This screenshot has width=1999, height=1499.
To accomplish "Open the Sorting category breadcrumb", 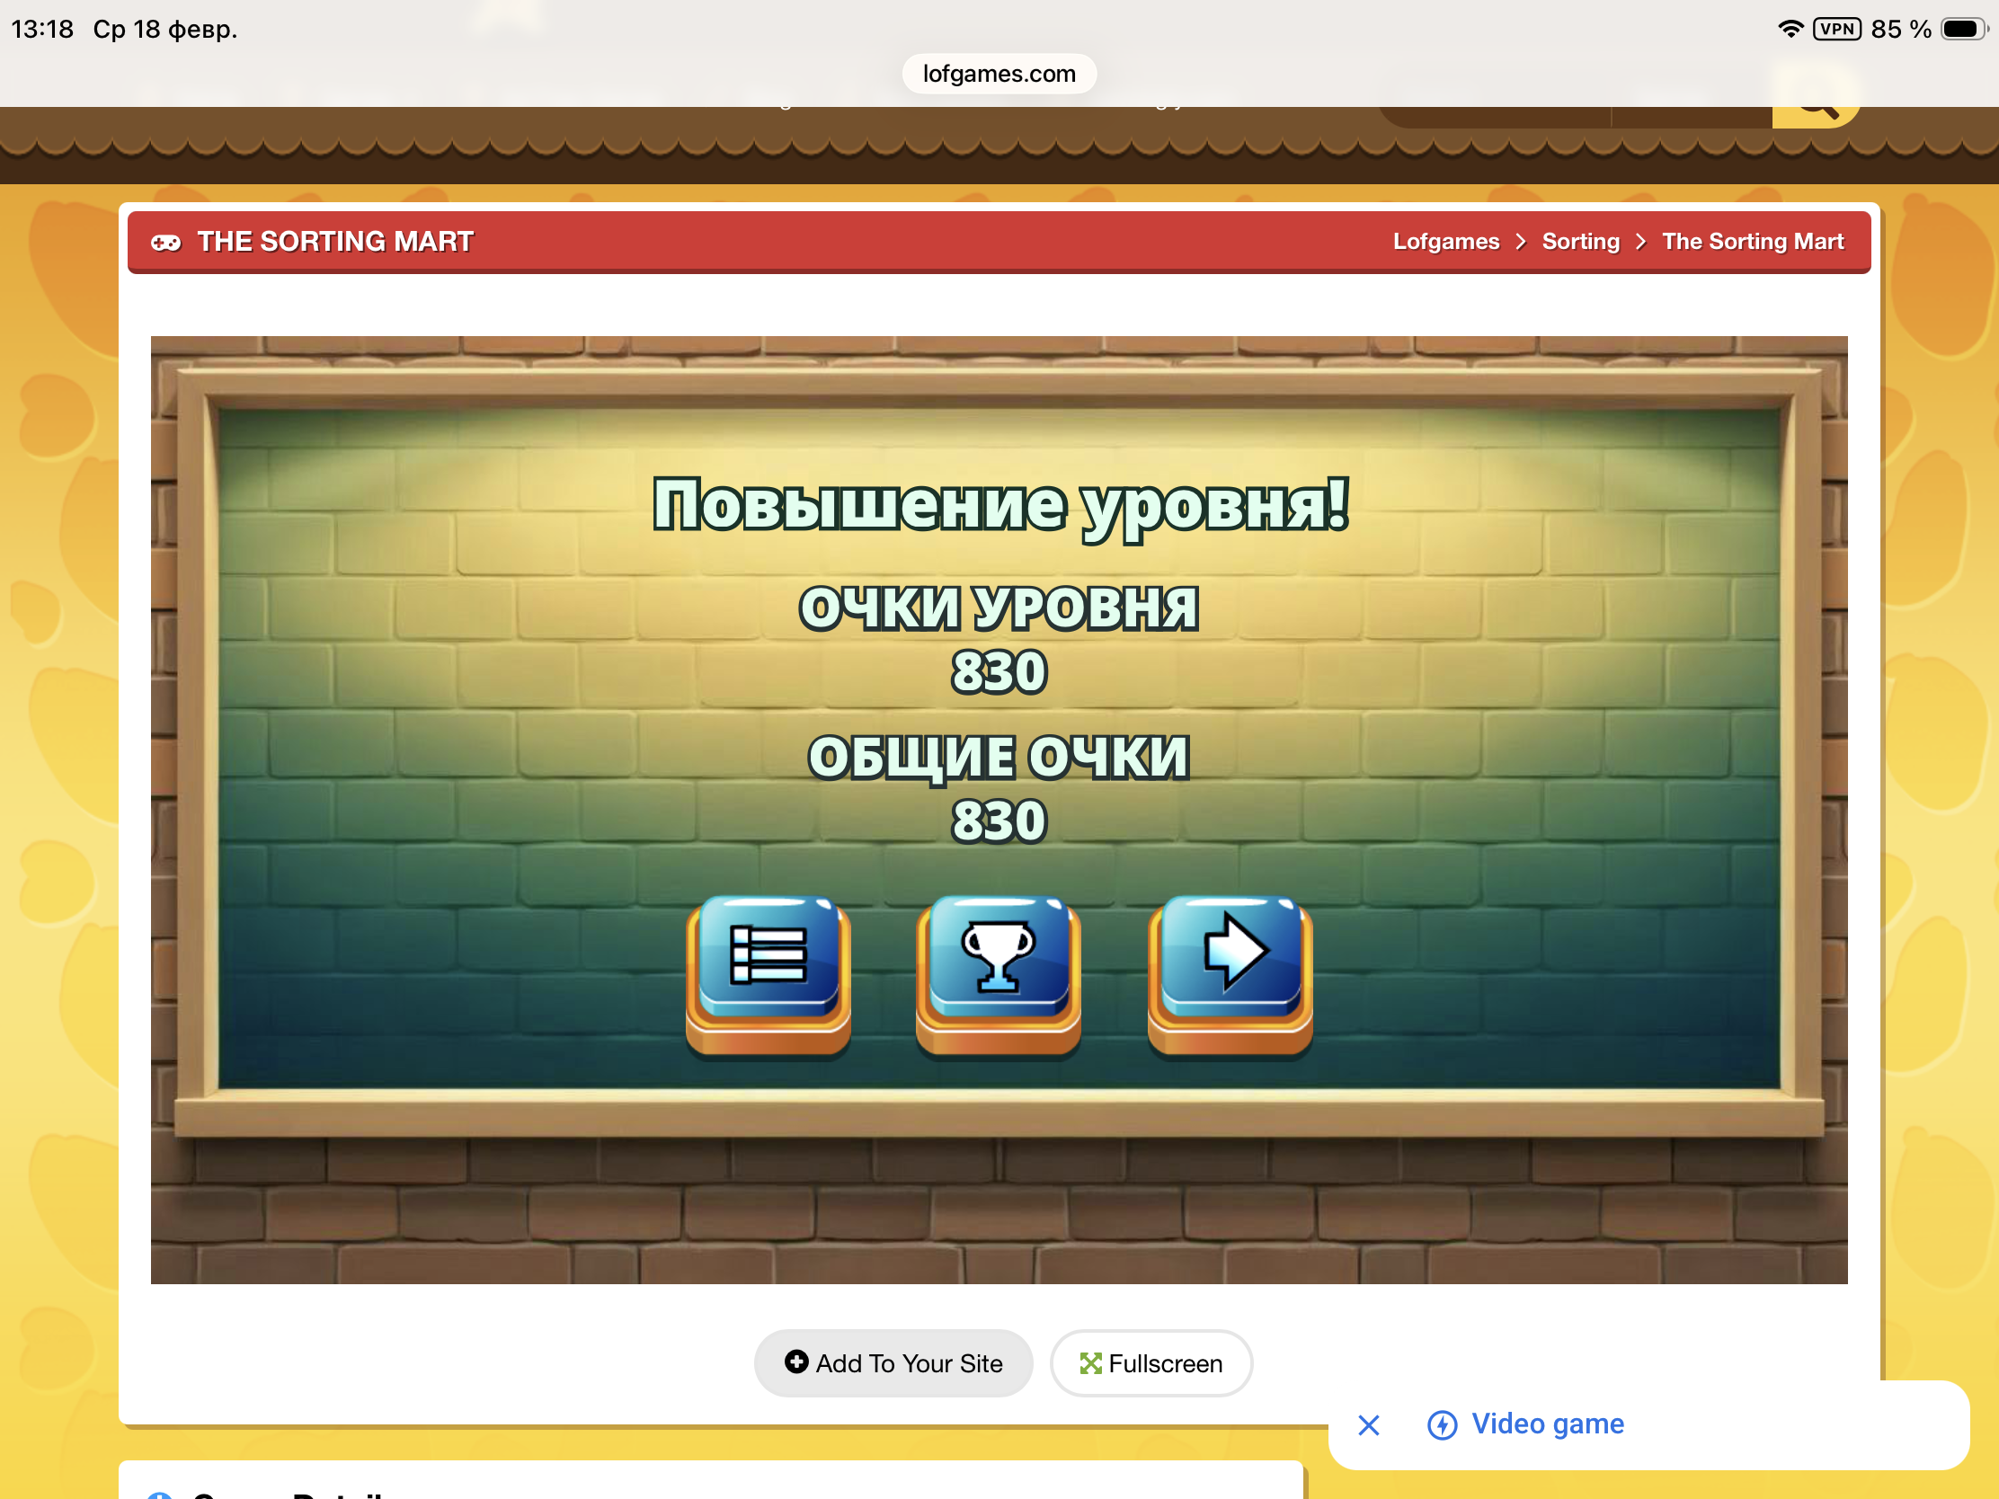I will [x=1579, y=241].
